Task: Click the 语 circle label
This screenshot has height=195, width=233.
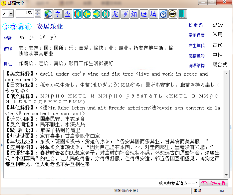Action: click(13, 27)
